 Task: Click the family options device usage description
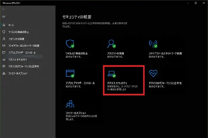(x=81, y=118)
